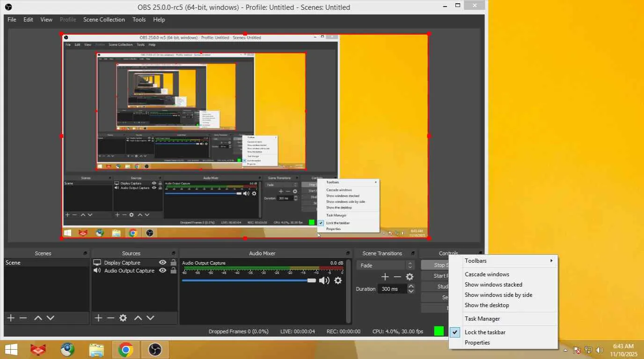Add a new source with the Sources plus icon
Image resolution: width=644 pixels, height=359 pixels.
[98, 318]
